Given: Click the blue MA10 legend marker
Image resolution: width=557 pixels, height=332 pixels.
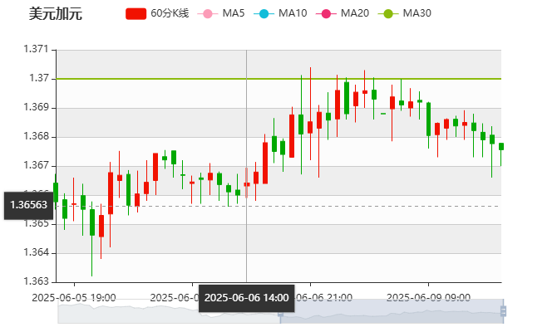Looking at the screenshot, I should 264,14.
